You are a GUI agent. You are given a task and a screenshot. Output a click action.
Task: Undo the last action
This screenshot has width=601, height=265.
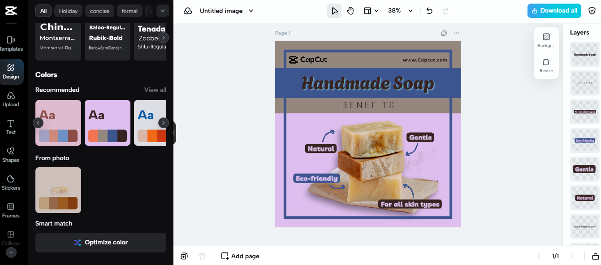[x=429, y=11]
